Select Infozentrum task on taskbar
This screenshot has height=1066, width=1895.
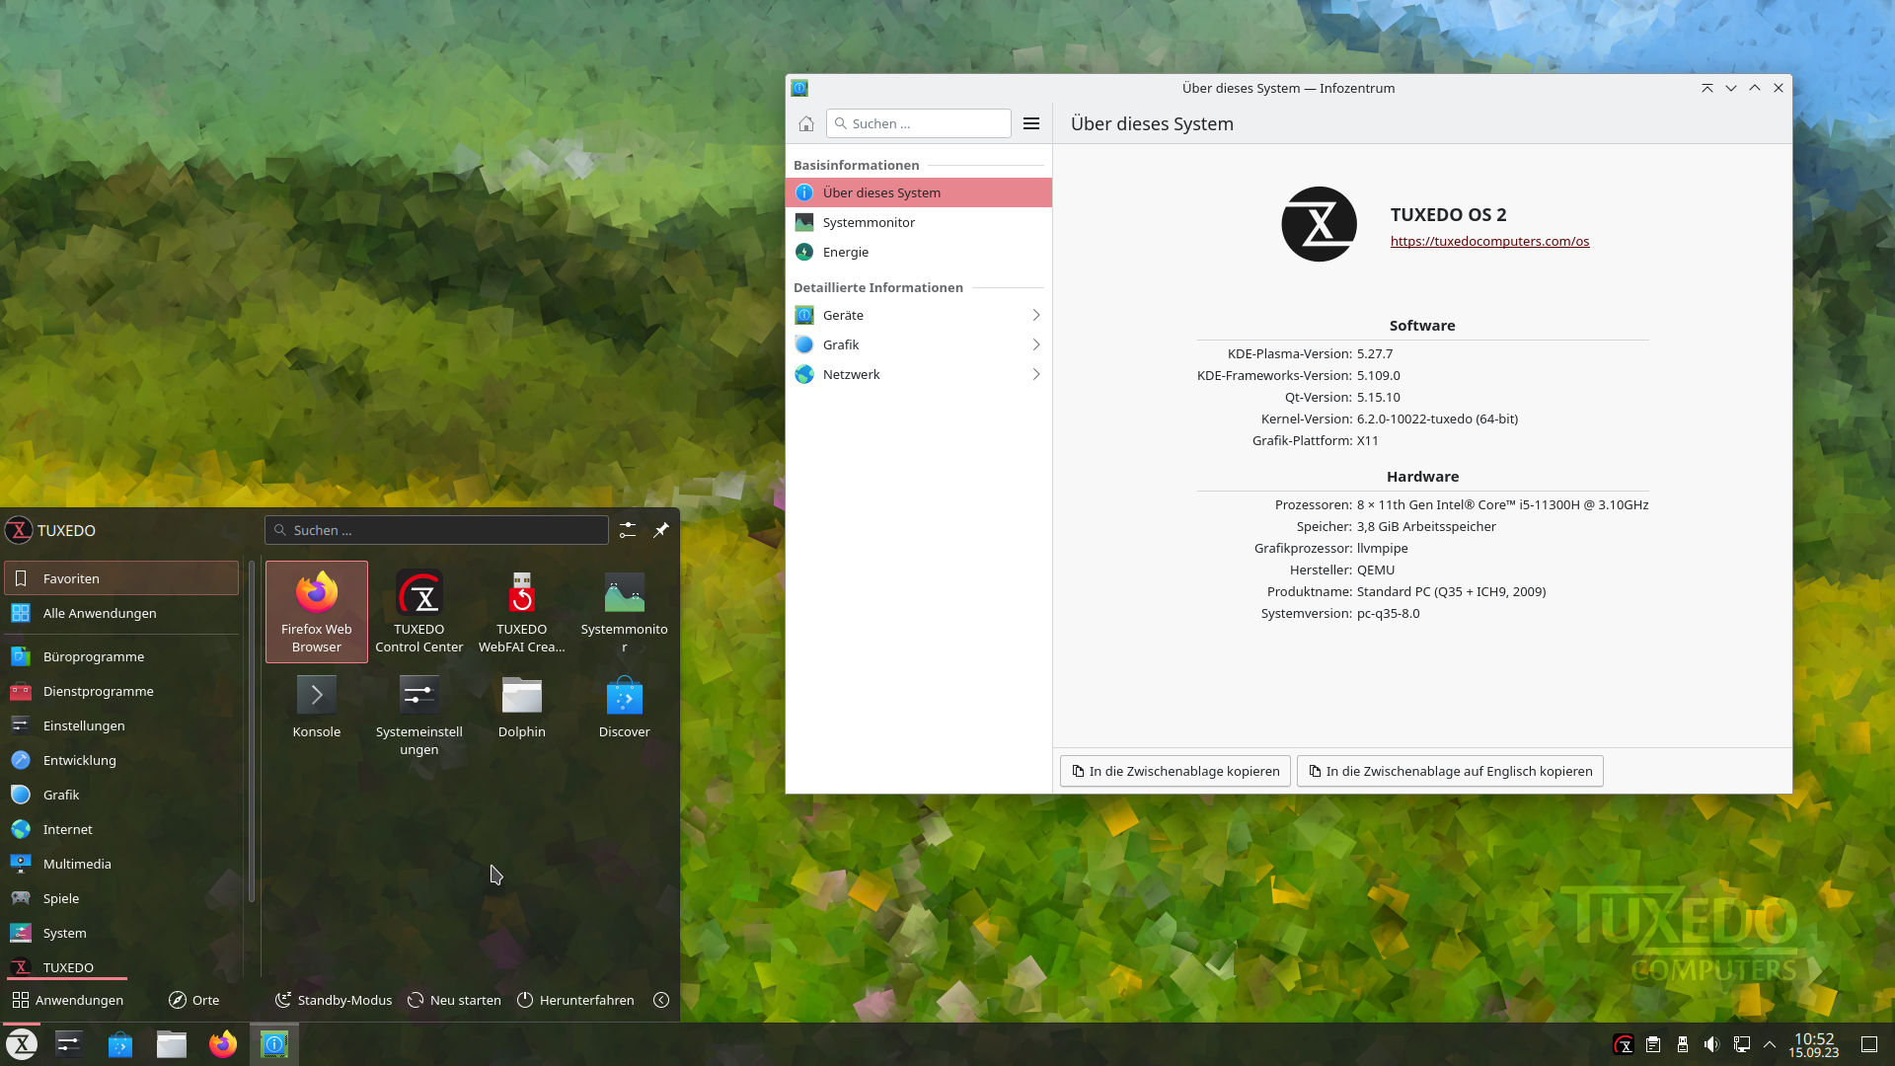[x=274, y=1044]
